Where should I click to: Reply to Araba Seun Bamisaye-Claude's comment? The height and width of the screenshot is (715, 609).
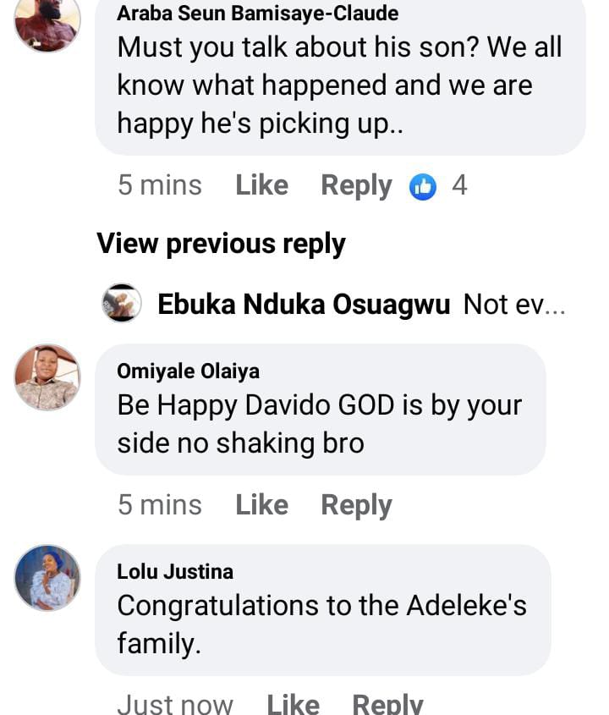[356, 185]
